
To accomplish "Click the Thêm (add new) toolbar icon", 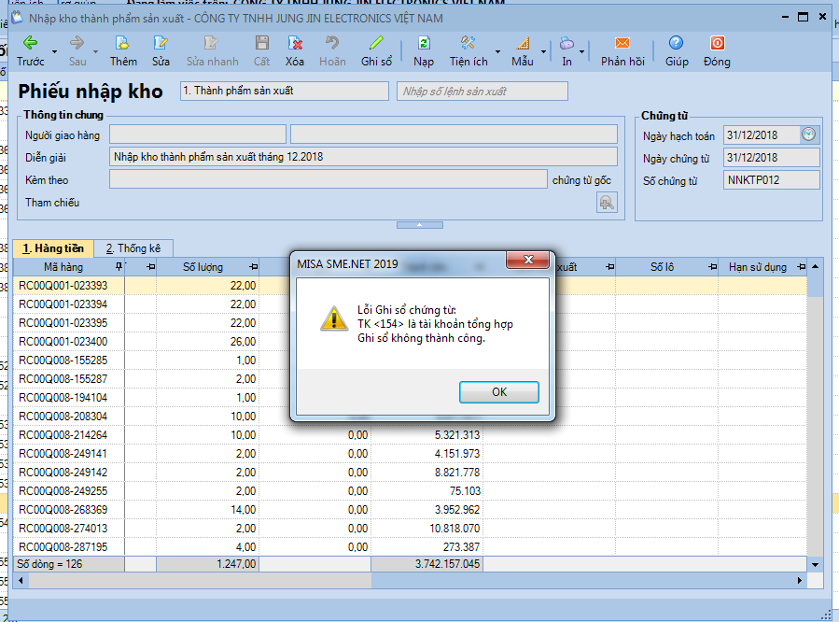I will [x=122, y=44].
